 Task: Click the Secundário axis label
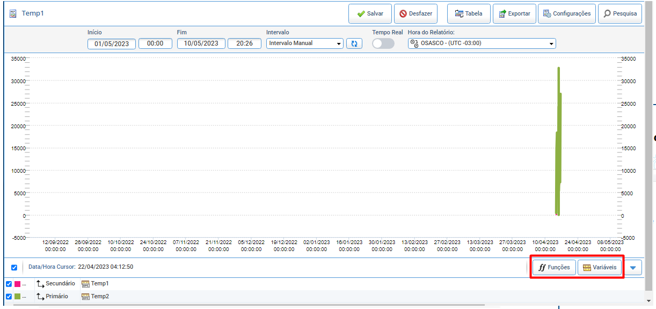[x=61, y=283]
